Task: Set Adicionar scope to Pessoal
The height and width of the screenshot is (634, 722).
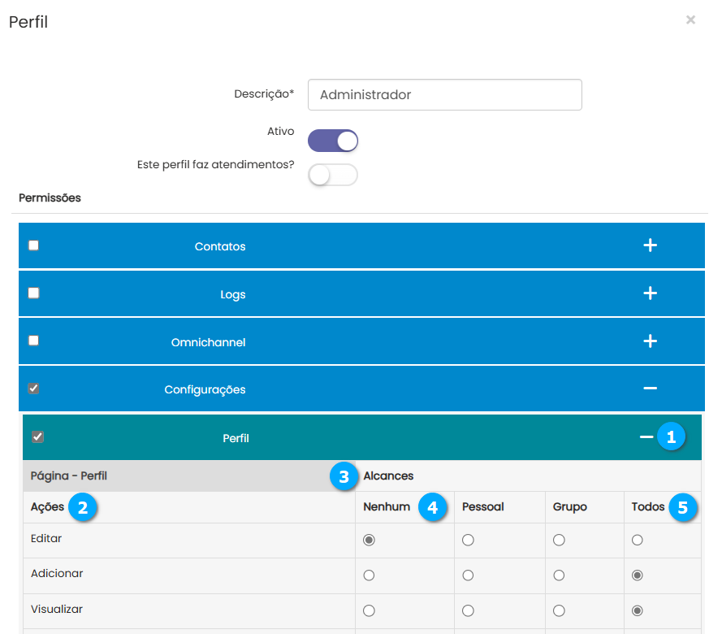Action: (x=468, y=575)
